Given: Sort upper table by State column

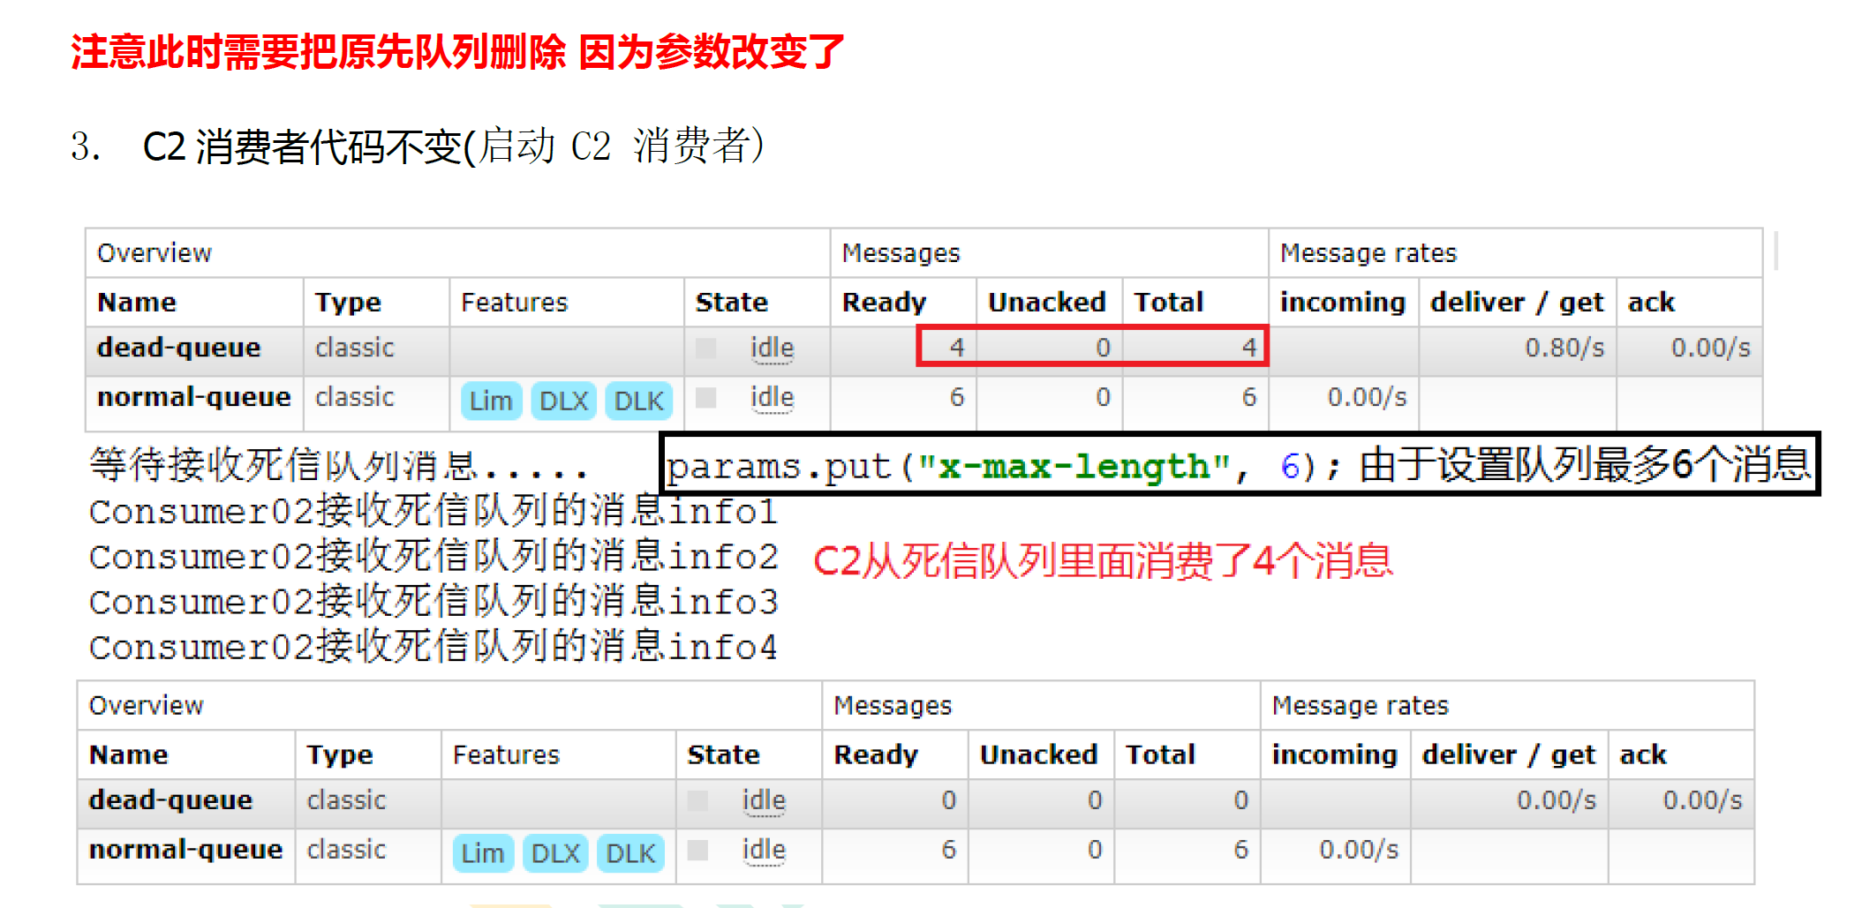Looking at the screenshot, I should tap(732, 303).
